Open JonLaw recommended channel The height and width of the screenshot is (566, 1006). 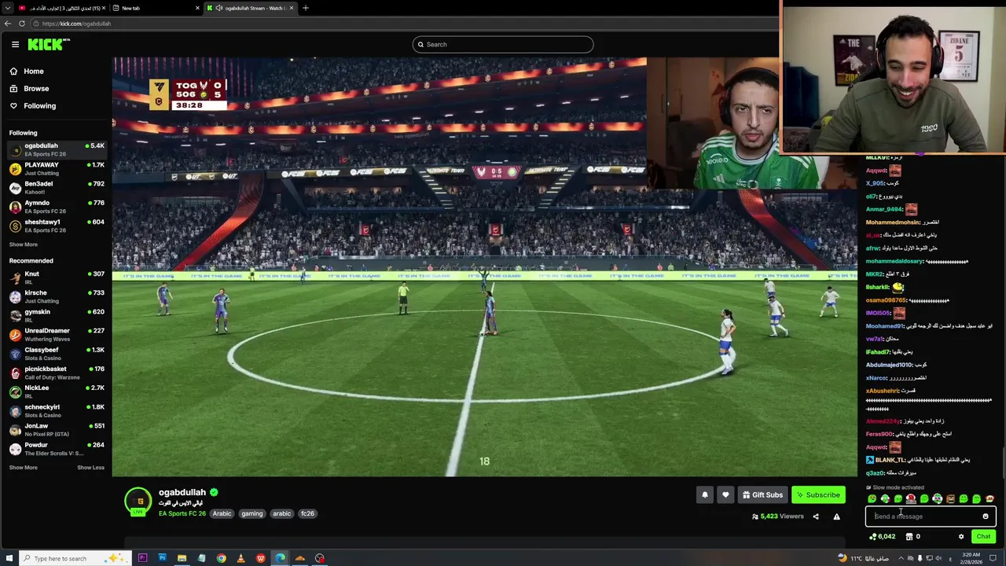tap(57, 429)
